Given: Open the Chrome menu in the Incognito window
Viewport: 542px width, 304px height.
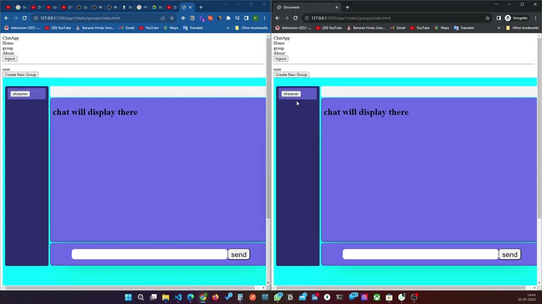Looking at the screenshot, I should click(535, 18).
